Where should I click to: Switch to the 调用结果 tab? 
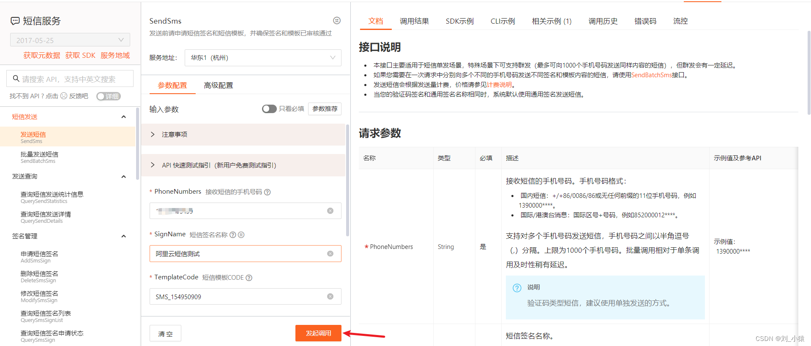point(414,21)
